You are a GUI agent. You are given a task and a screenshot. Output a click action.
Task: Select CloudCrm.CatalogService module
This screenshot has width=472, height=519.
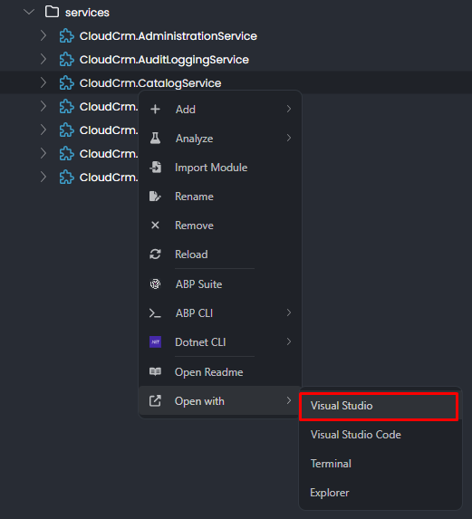tap(150, 83)
